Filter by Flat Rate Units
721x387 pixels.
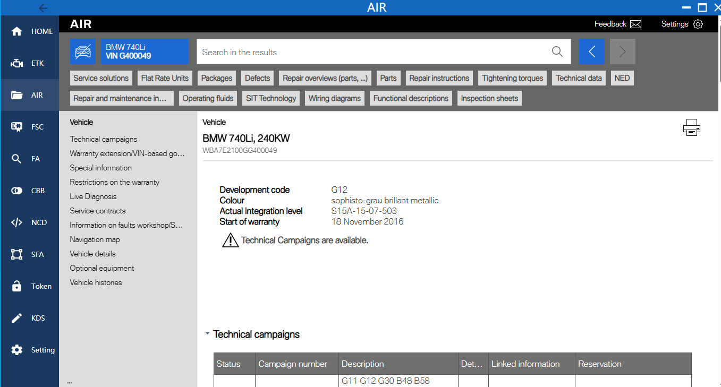(x=165, y=78)
